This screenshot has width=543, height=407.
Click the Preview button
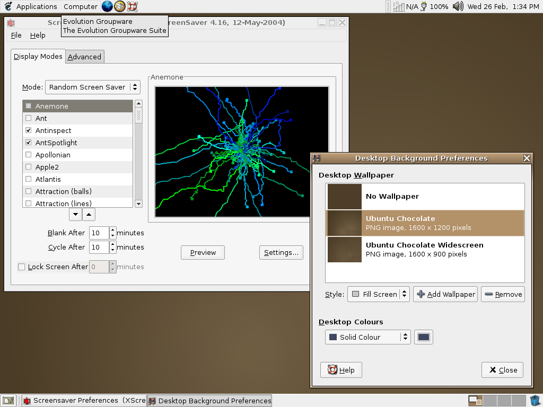click(203, 253)
